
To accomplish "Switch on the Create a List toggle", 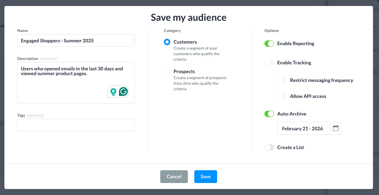I will (x=269, y=147).
